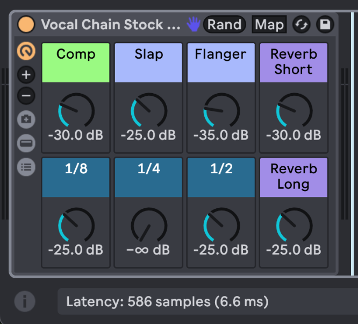The width and height of the screenshot is (358, 324).
Task: Randomize macro values with Rand
Action: (x=225, y=24)
